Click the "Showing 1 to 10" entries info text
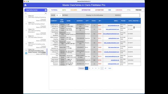The height and width of the screenshot is (94, 168). [94, 15]
